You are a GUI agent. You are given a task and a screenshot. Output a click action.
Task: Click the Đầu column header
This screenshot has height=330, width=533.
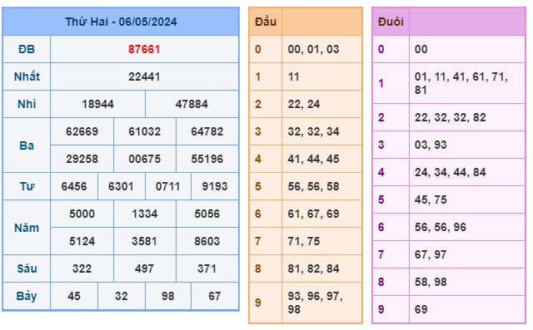click(x=266, y=22)
